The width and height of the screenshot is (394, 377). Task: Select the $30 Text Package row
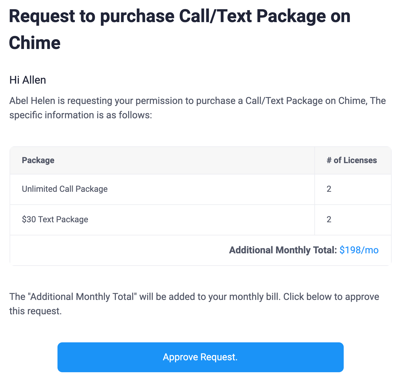pyautogui.click(x=200, y=220)
